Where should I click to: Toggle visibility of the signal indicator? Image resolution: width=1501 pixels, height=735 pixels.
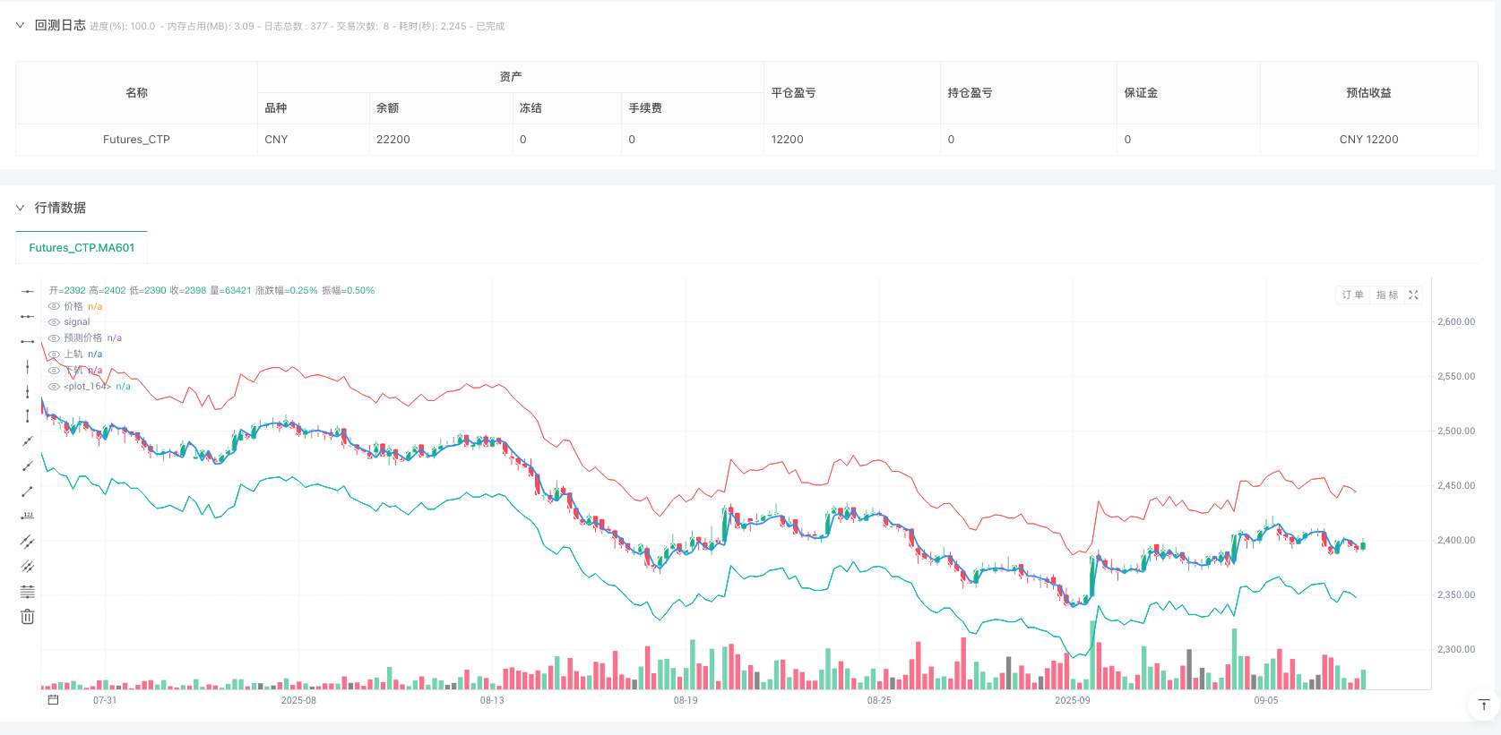55,322
